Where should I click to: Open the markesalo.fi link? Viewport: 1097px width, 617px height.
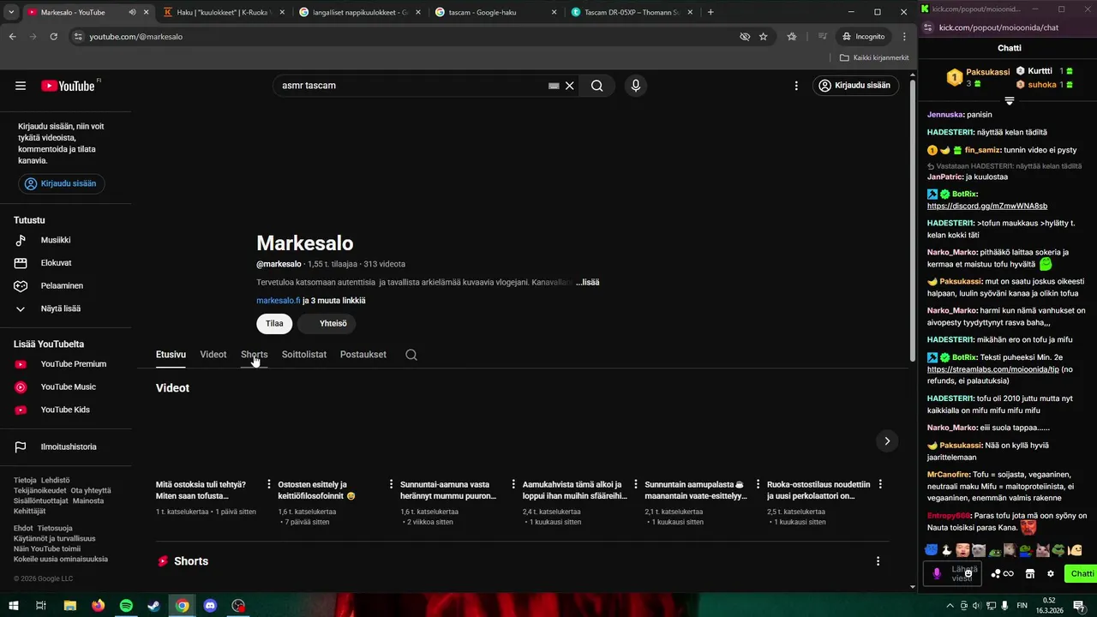click(x=279, y=301)
